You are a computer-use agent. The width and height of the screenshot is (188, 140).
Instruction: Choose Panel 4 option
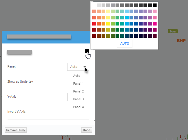coord(78,107)
